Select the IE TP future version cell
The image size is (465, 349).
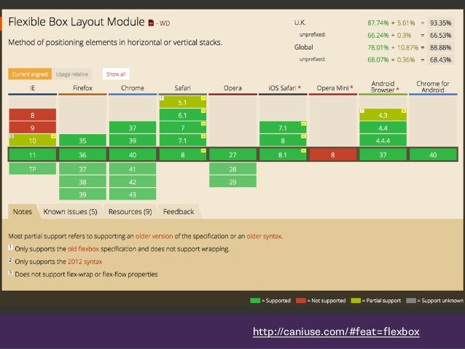pyautogui.click(x=32, y=169)
